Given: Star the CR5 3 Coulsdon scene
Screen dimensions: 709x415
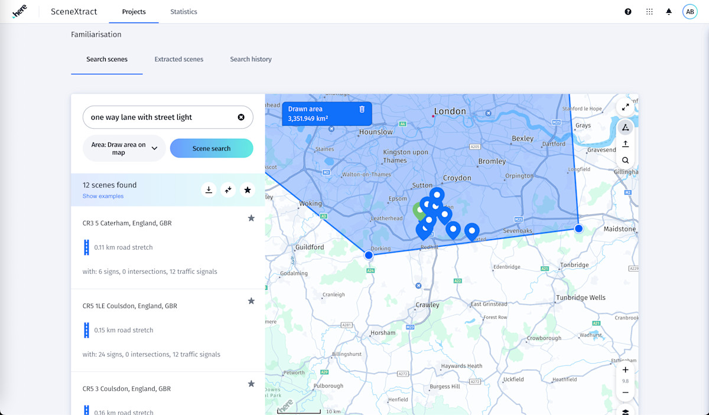Looking at the screenshot, I should pyautogui.click(x=251, y=383).
